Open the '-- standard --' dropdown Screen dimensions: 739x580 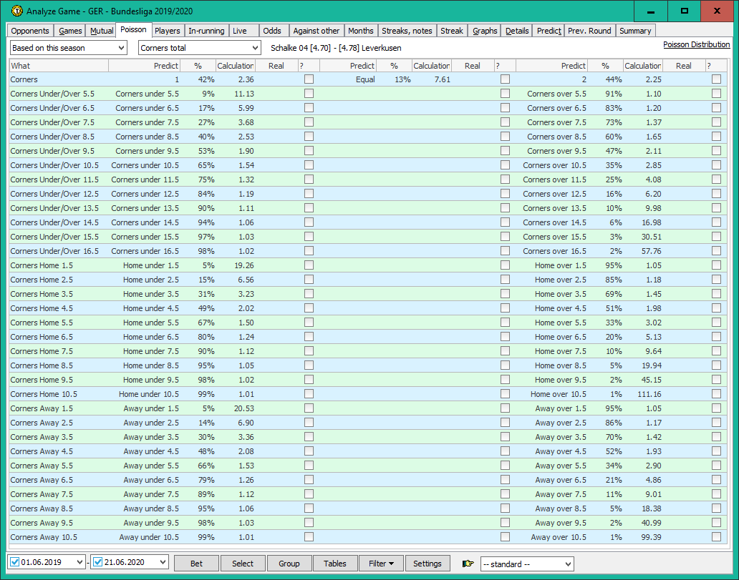pos(527,564)
